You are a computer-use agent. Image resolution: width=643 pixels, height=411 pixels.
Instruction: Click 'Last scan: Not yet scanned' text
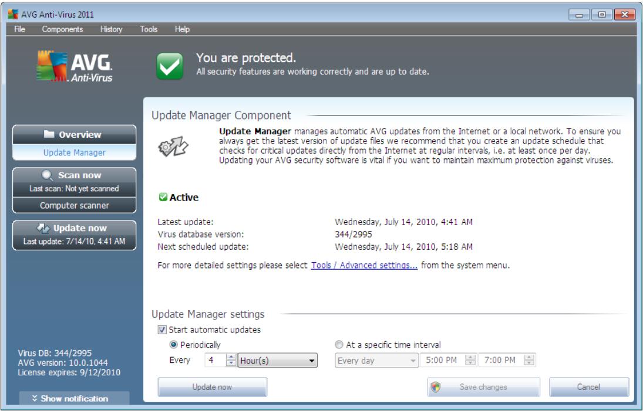(x=74, y=189)
